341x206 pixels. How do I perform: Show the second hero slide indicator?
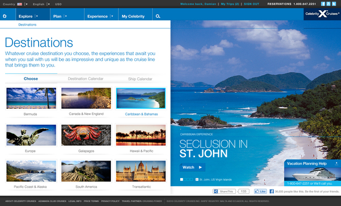(185, 179)
